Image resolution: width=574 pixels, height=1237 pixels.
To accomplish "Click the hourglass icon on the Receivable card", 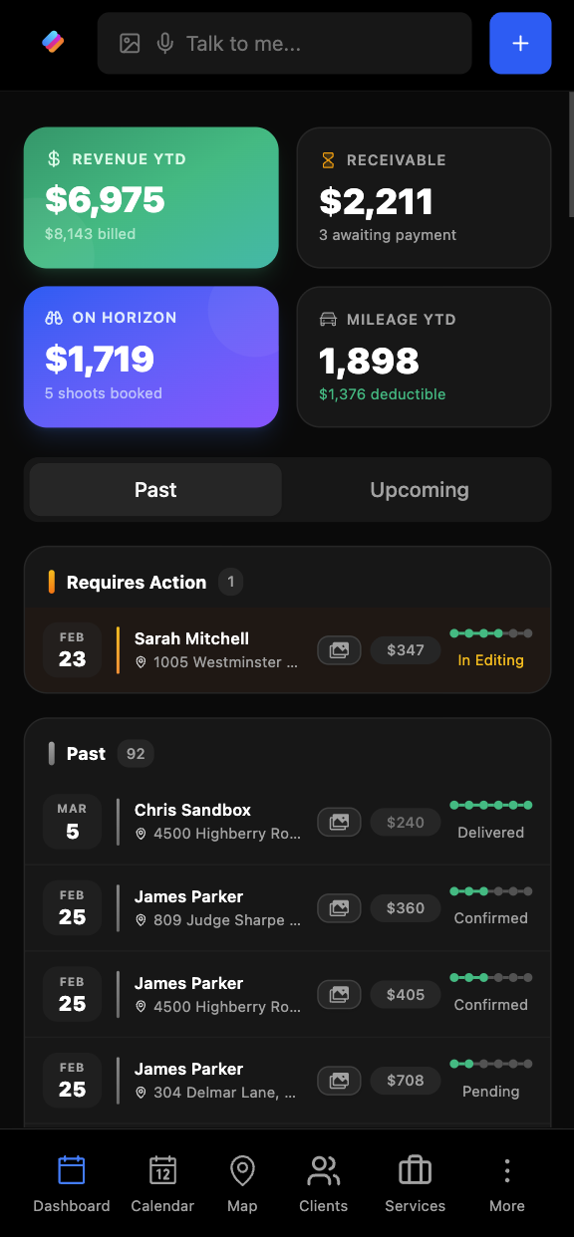I will (x=328, y=159).
